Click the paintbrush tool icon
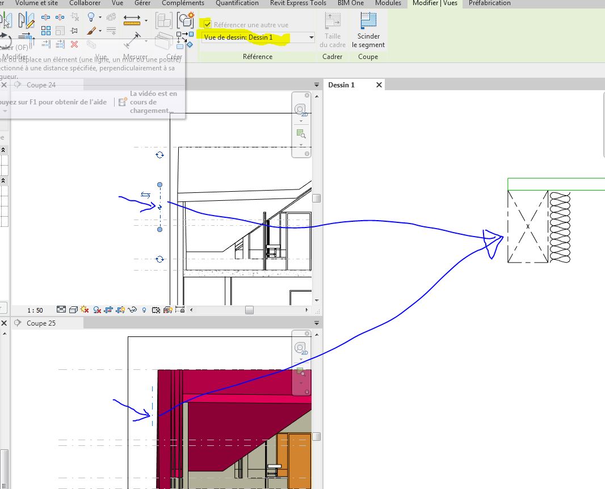This screenshot has height=489, width=605. click(x=91, y=31)
